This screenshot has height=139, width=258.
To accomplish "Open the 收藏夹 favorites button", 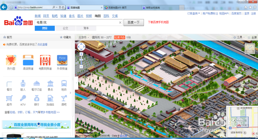I will (66, 37).
